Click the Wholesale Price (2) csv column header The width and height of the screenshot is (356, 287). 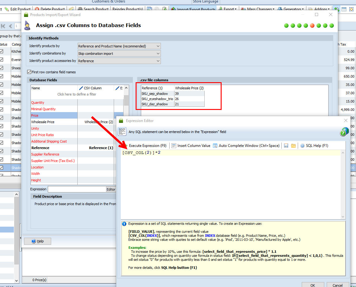[x=189, y=88]
